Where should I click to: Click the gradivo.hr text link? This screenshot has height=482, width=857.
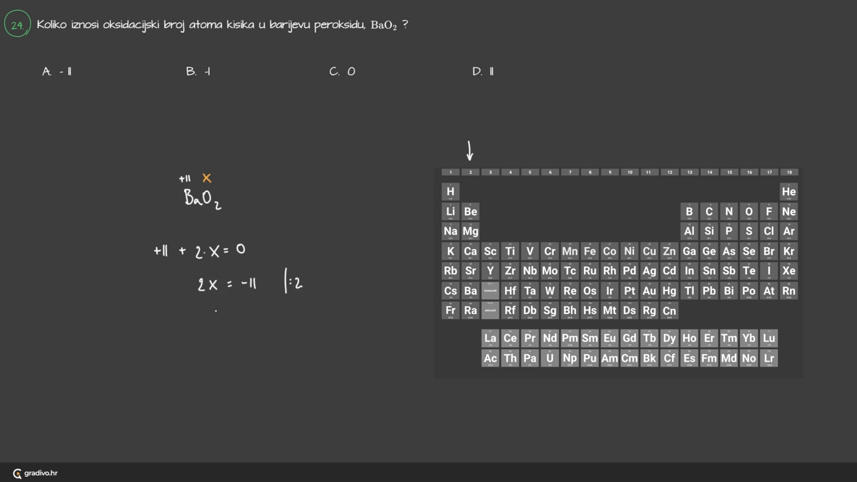[x=41, y=473]
